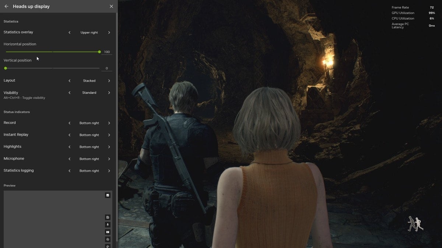This screenshot has width=442, height=248.
Task: Next Statistics overlay position arrow
Action: tap(109, 32)
